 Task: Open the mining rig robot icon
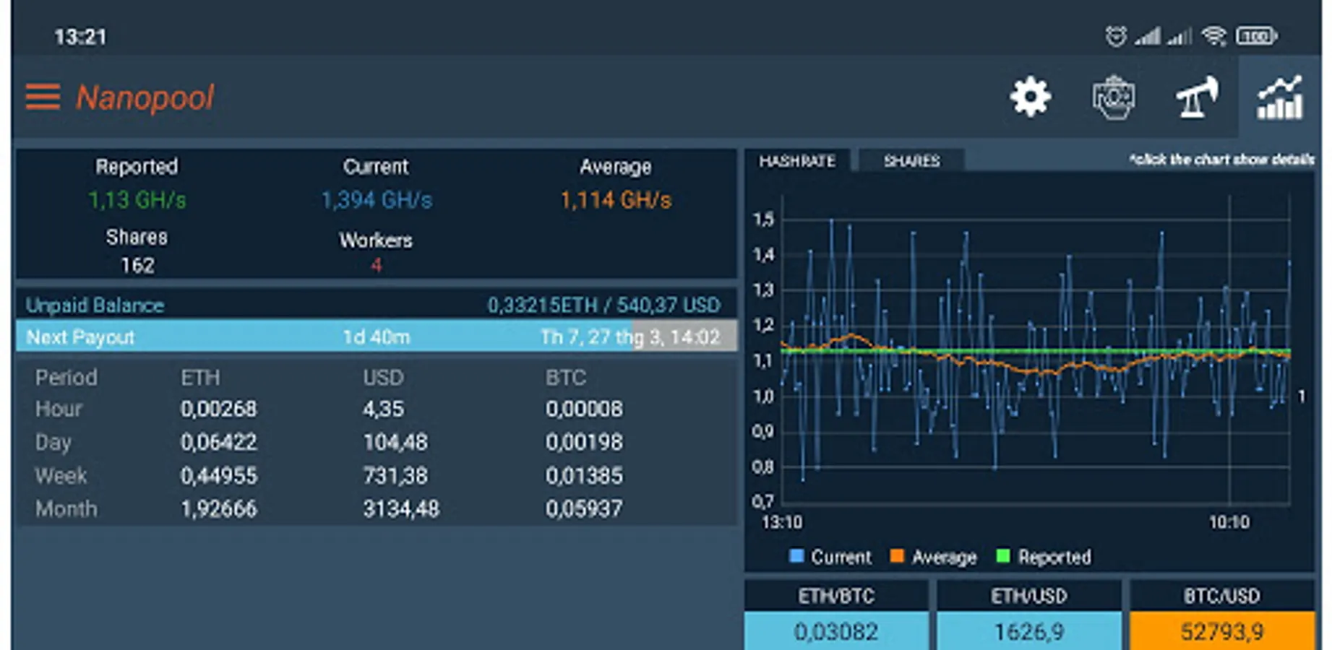[1113, 97]
